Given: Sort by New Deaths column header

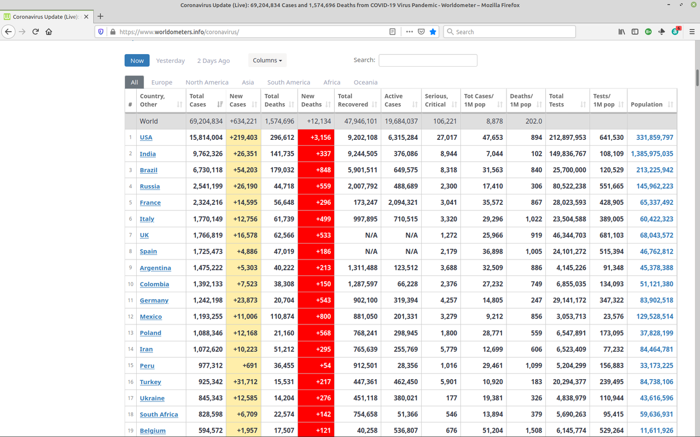Looking at the screenshot, I should coord(316,100).
